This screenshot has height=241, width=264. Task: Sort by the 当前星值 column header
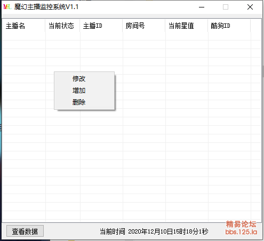pos(187,26)
